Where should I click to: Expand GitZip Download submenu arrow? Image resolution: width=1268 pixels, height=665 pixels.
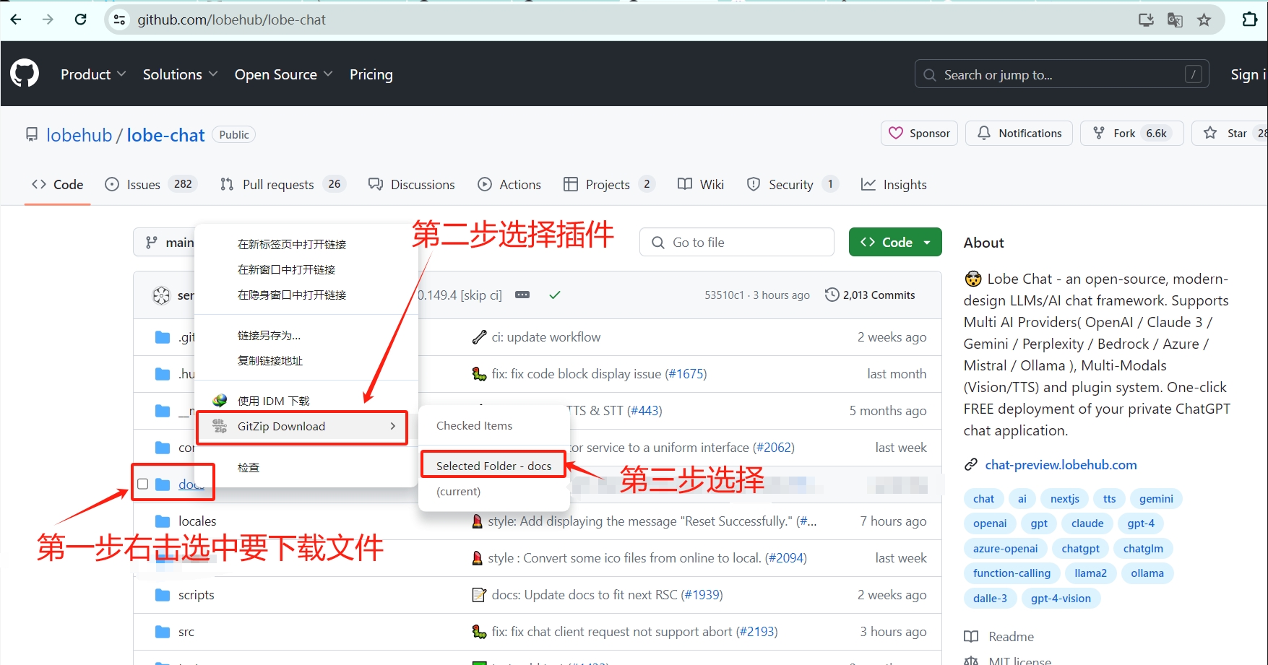[x=393, y=427]
